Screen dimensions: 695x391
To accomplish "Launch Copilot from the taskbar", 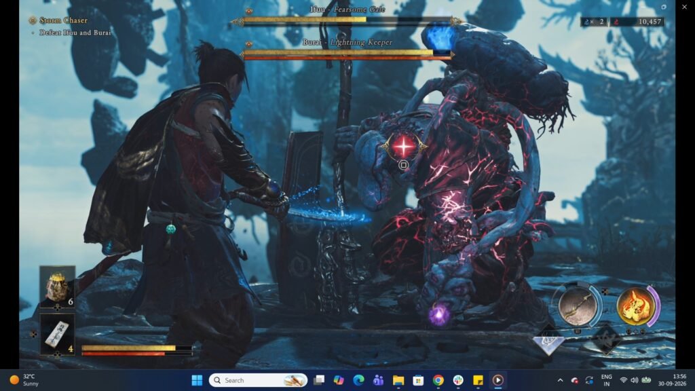I will 339,380.
